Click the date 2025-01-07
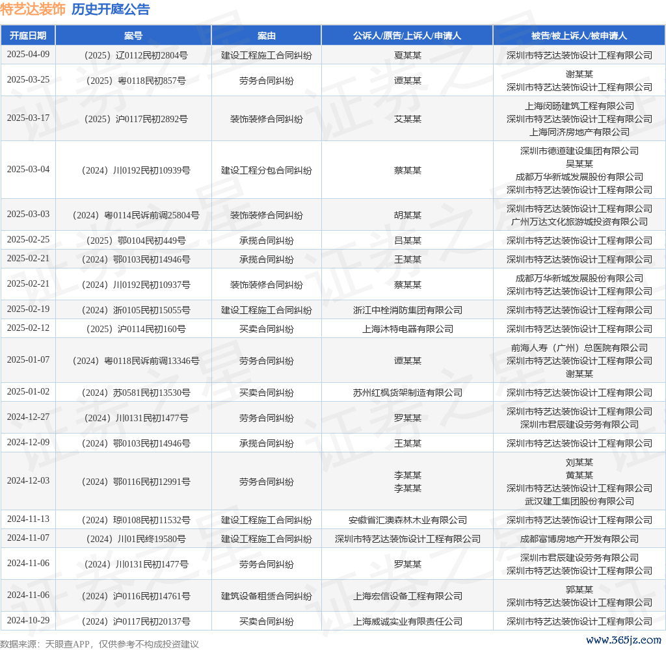This screenshot has height=650, width=666. pyautogui.click(x=28, y=360)
